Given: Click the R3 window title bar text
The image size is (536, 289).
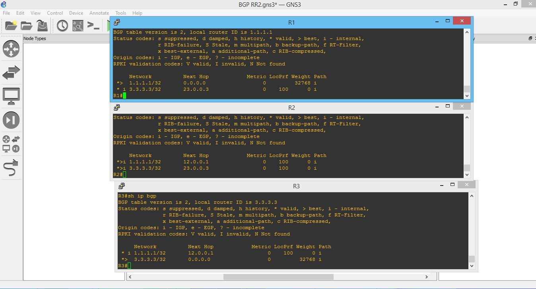Looking at the screenshot, I should (296, 186).
